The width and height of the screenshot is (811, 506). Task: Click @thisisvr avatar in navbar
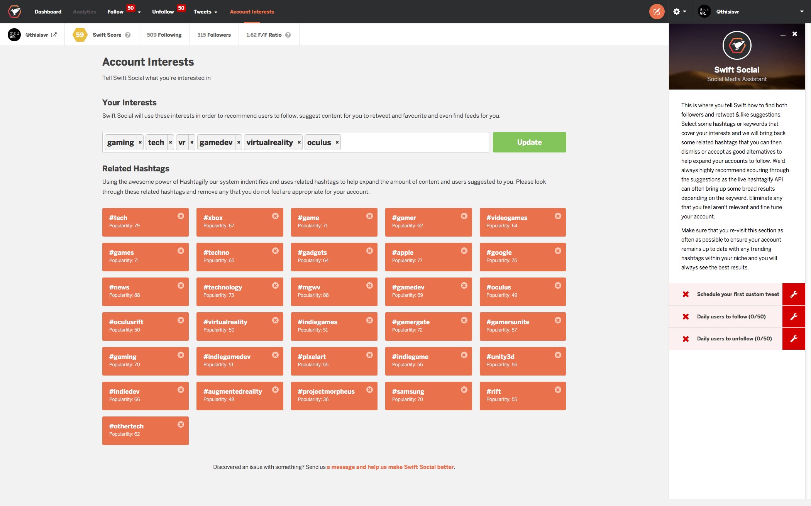(x=704, y=12)
